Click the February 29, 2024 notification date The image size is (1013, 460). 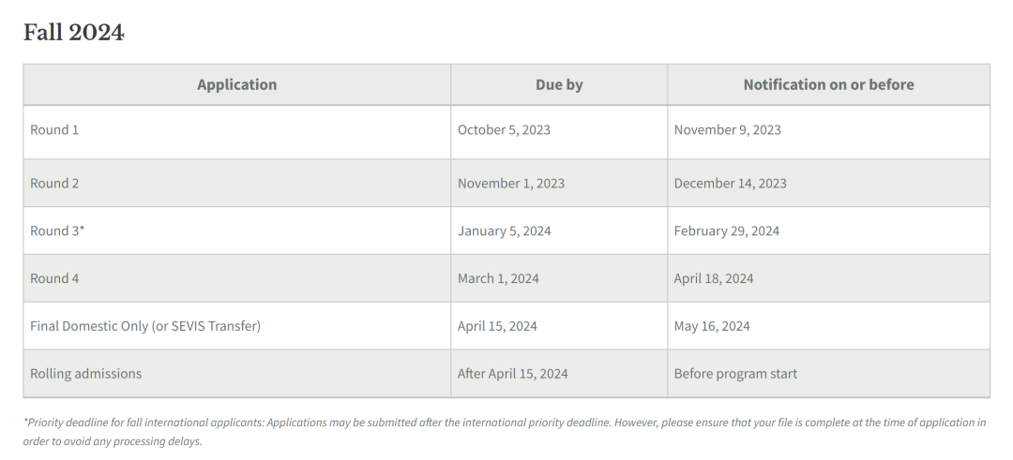[x=726, y=230]
